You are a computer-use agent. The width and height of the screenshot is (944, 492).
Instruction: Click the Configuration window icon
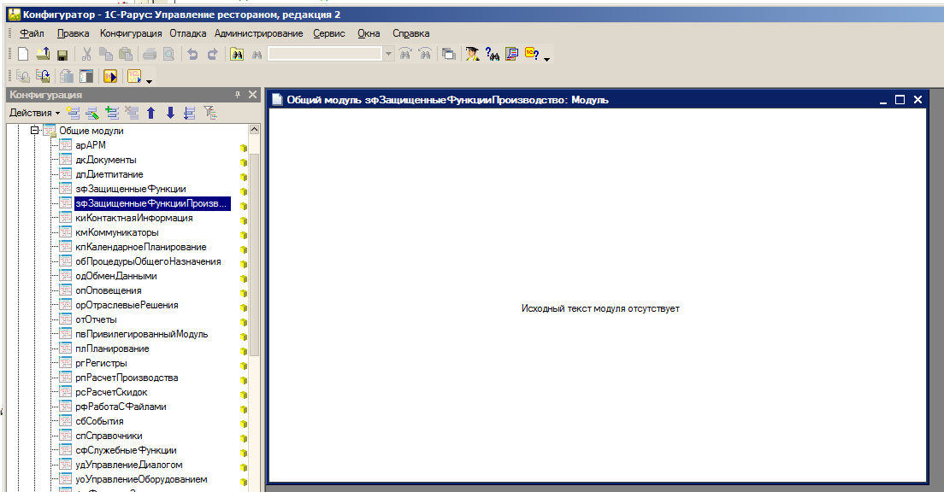pyautogui.click(x=86, y=76)
